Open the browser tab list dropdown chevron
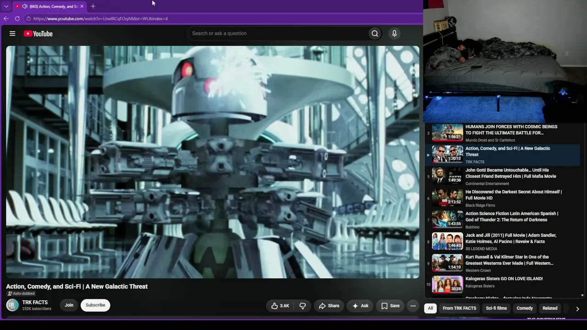 (6, 6)
